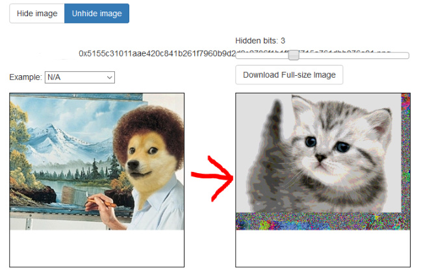
Task: Click the hex filename text starting 0x5155c
Action: (x=157, y=54)
